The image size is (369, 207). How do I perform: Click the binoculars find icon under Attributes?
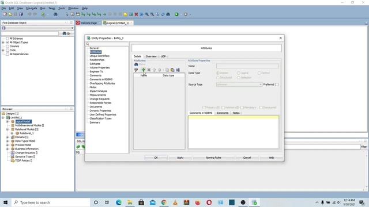click(136, 64)
